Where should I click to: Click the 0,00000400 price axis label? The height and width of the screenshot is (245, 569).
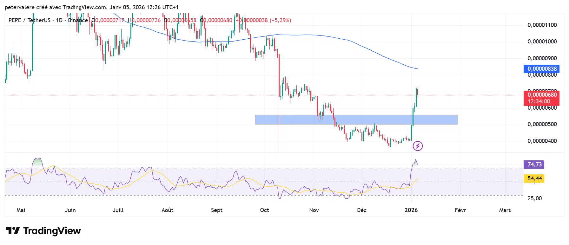pyautogui.click(x=542, y=141)
